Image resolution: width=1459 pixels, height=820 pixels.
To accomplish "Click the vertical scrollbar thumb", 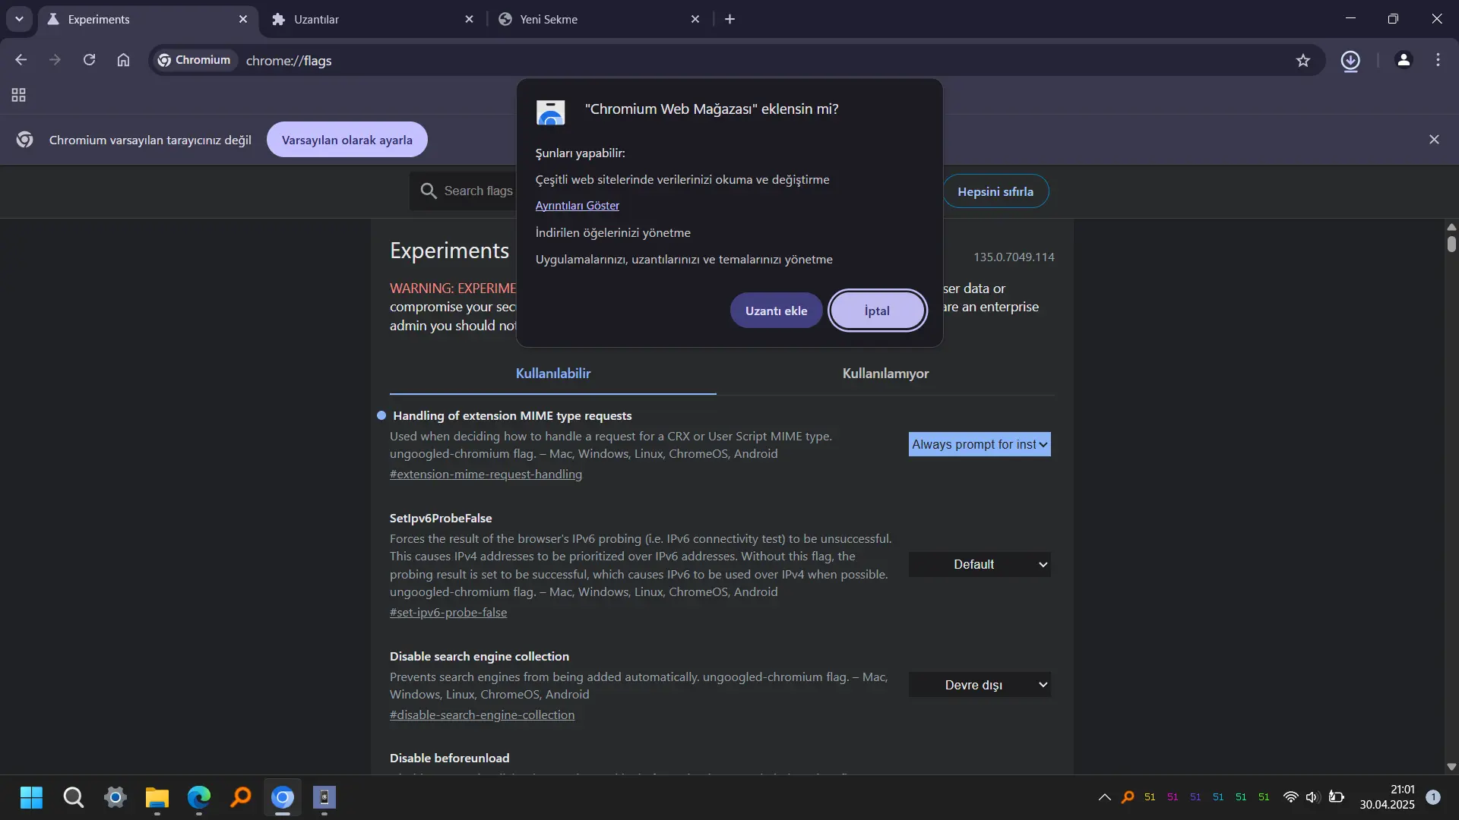I will (x=1451, y=244).
